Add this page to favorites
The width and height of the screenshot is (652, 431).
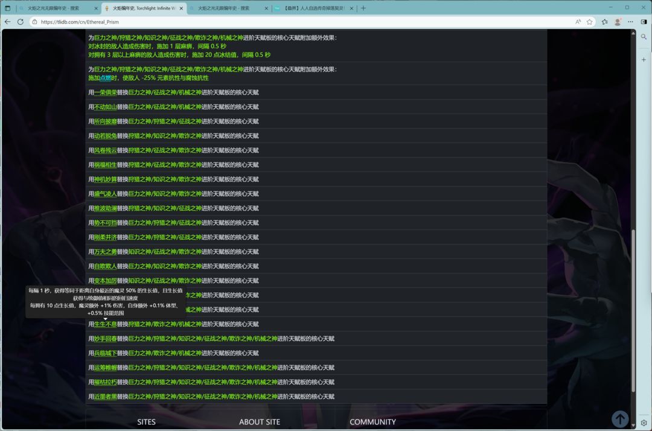tap(590, 22)
